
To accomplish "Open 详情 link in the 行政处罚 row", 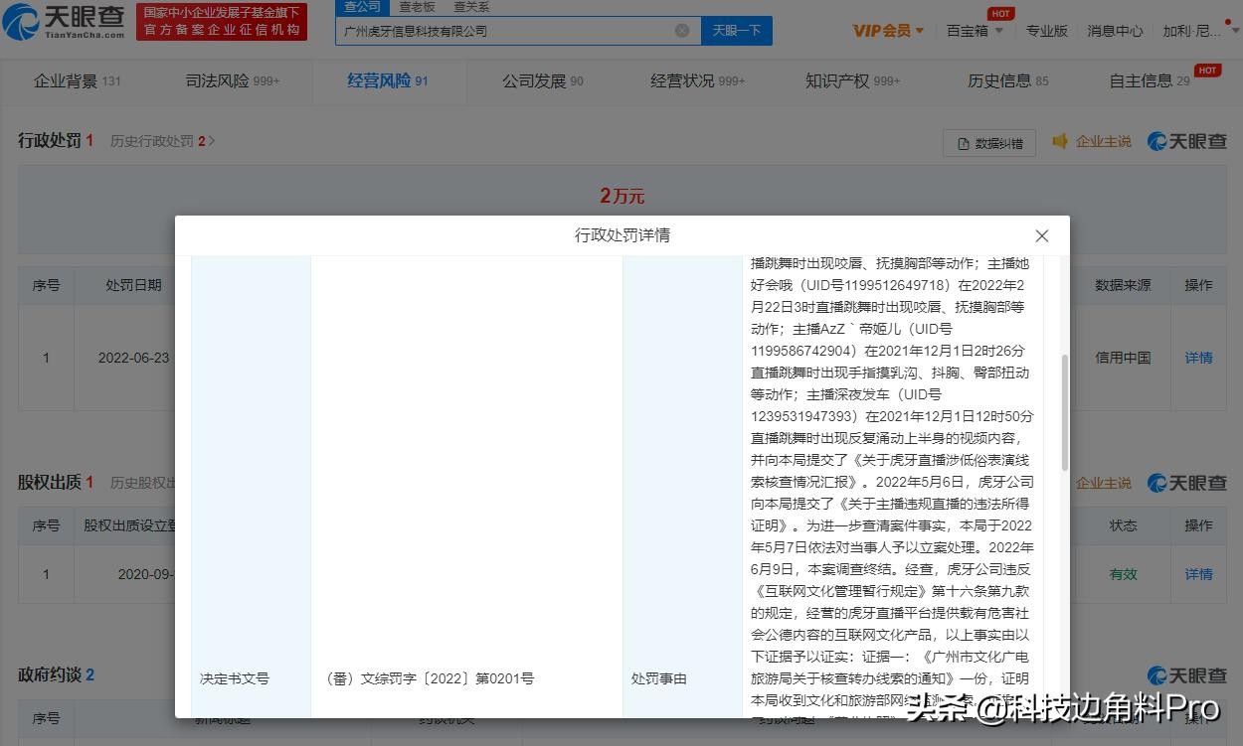I will [1198, 358].
